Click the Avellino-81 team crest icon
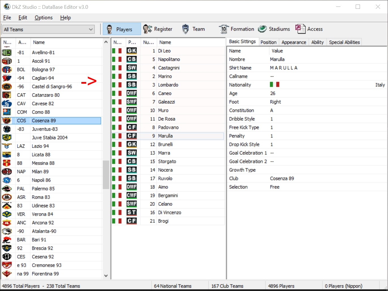388x291 pixels. pyautogui.click(x=7, y=52)
